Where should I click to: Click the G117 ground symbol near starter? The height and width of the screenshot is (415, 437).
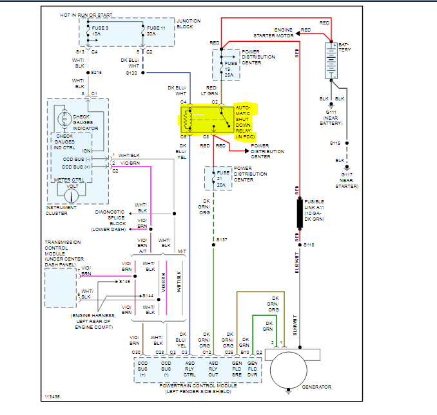click(347, 168)
